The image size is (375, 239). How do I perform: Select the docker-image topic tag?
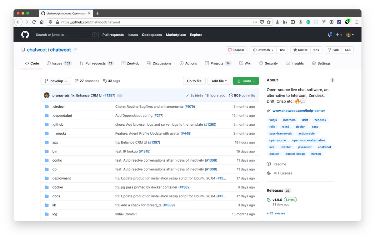tap(295, 154)
